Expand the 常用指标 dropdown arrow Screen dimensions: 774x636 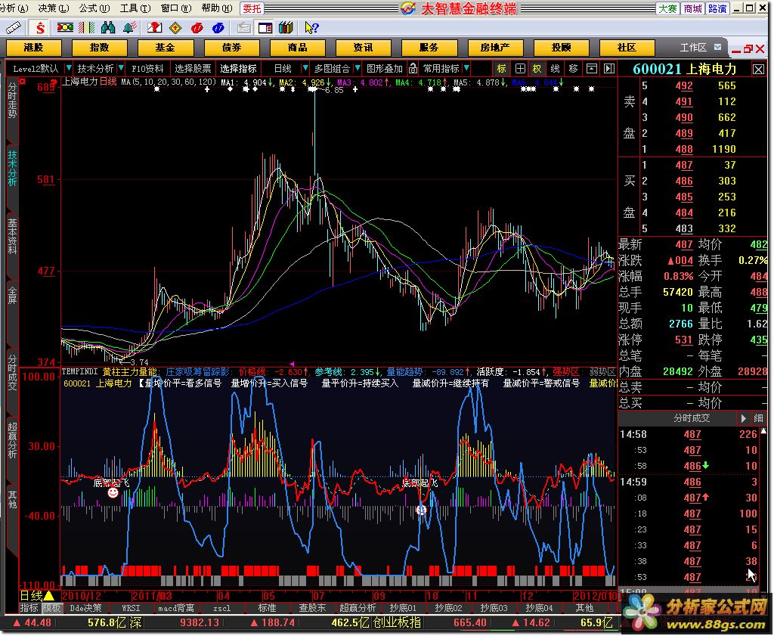click(x=466, y=68)
